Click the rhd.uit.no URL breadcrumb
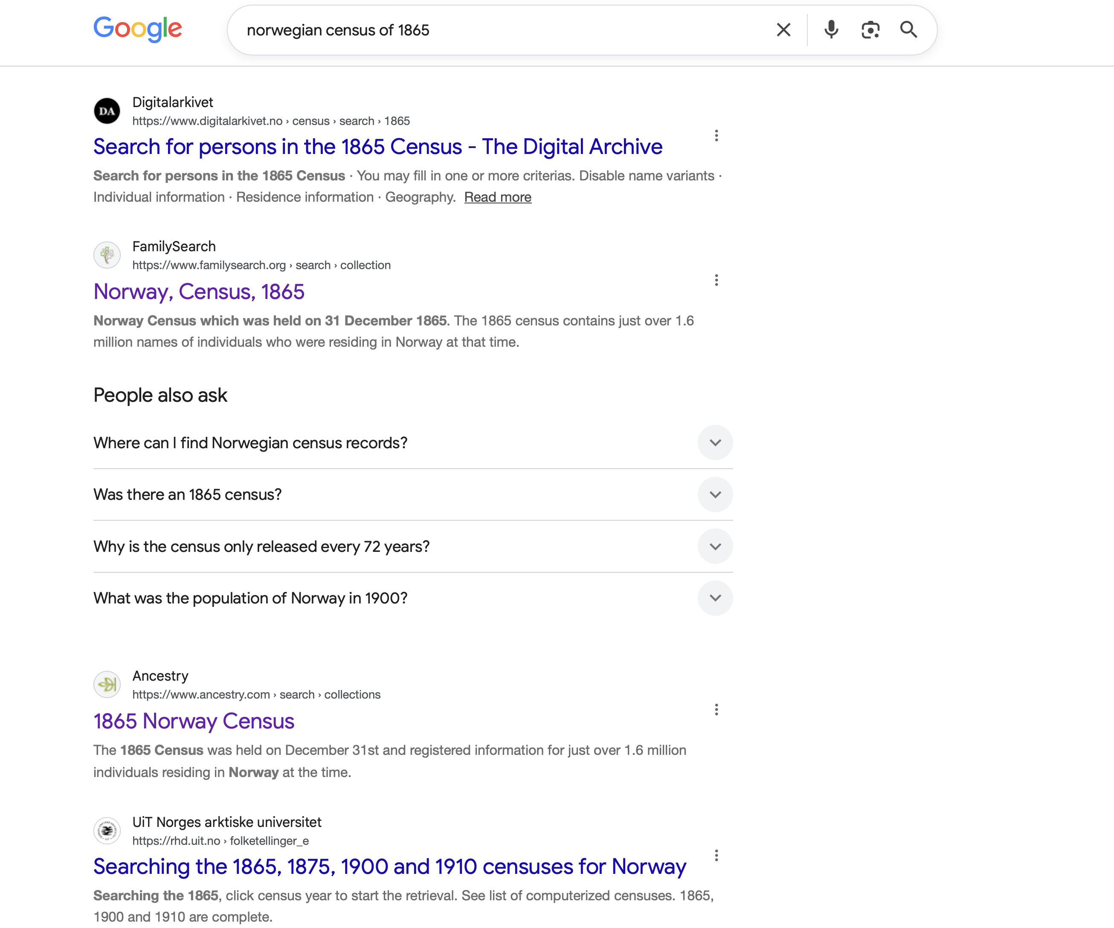This screenshot has width=1114, height=928. [220, 841]
